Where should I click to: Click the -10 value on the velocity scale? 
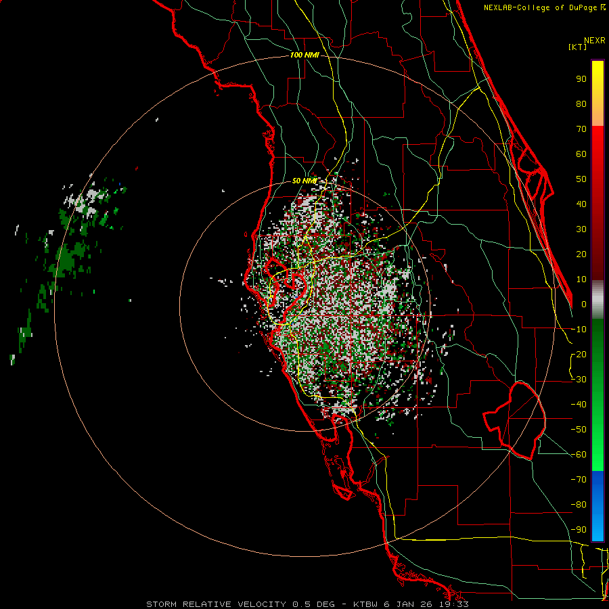pos(579,330)
